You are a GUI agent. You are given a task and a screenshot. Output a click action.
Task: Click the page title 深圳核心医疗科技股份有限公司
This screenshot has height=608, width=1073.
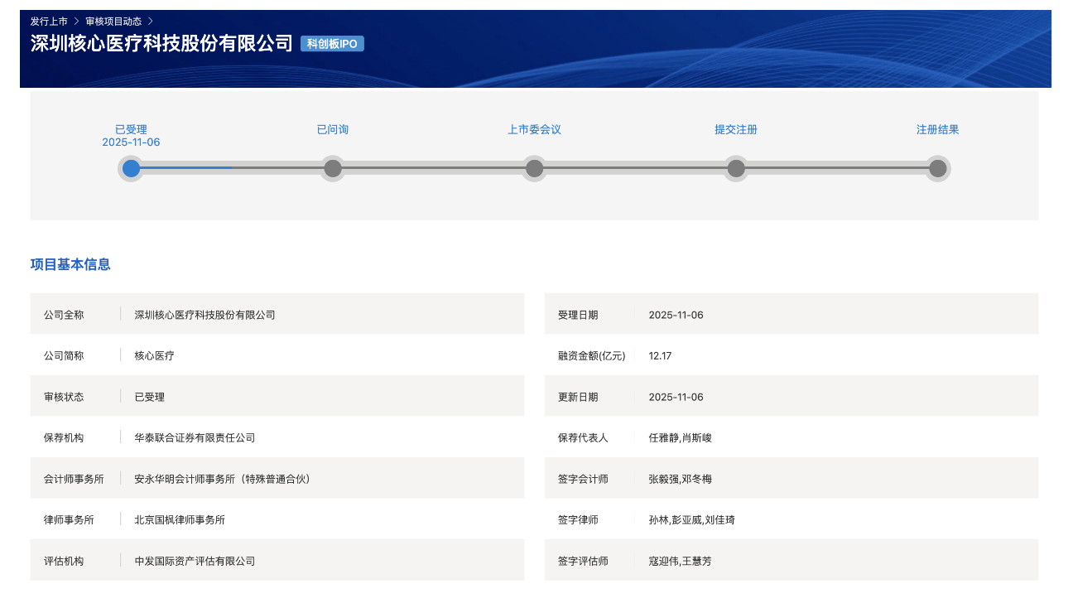pyautogui.click(x=161, y=44)
